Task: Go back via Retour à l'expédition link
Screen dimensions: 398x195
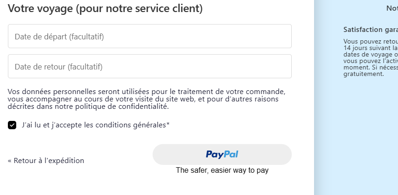Action: pyautogui.click(x=49, y=161)
